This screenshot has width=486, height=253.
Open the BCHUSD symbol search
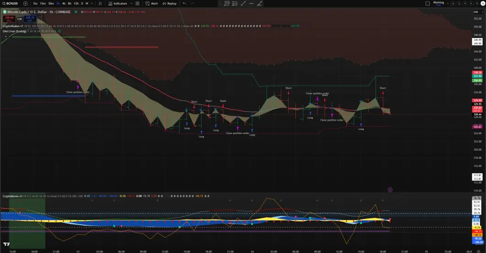coord(10,3)
